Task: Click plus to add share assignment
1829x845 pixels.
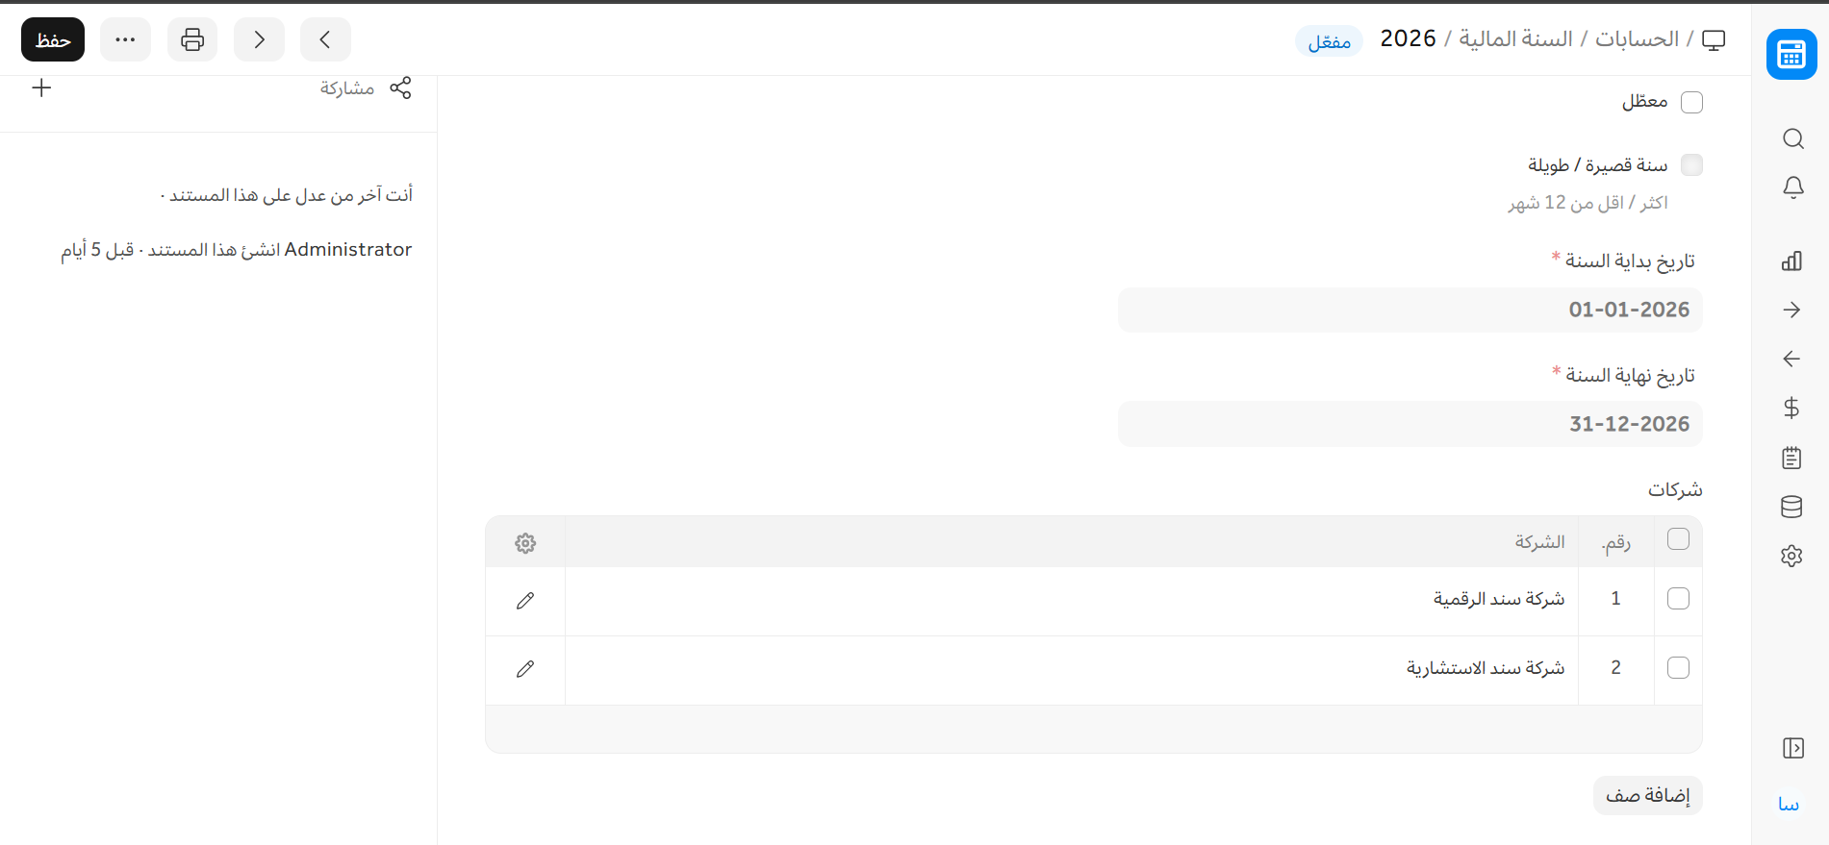Action: point(41,88)
